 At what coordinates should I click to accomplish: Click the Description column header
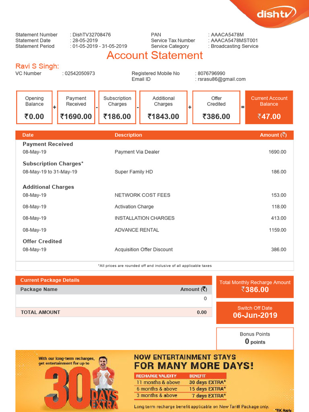click(128, 135)
